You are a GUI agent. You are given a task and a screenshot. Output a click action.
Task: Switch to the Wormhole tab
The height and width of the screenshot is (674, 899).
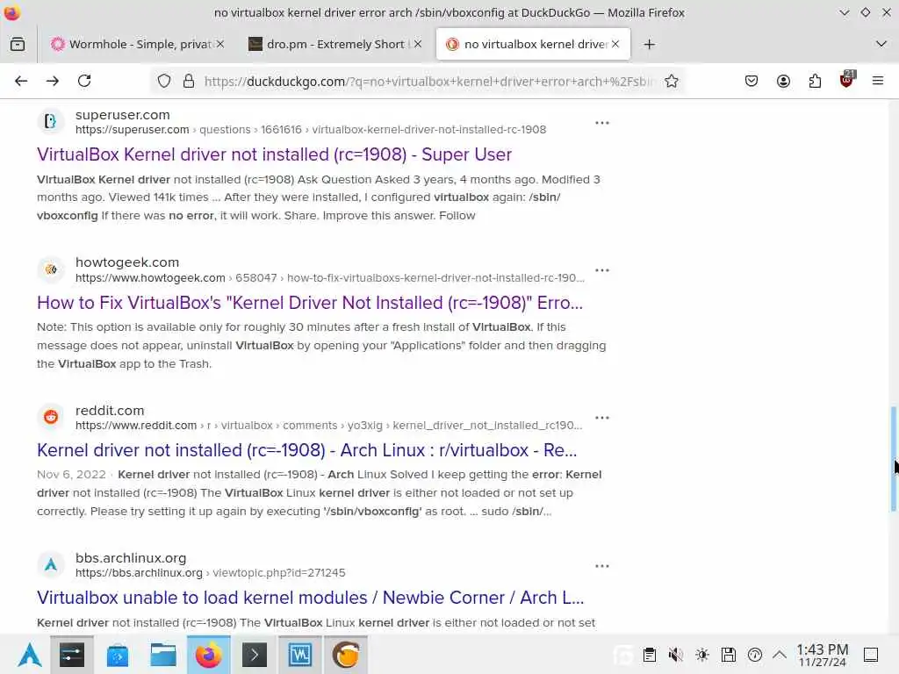click(139, 44)
